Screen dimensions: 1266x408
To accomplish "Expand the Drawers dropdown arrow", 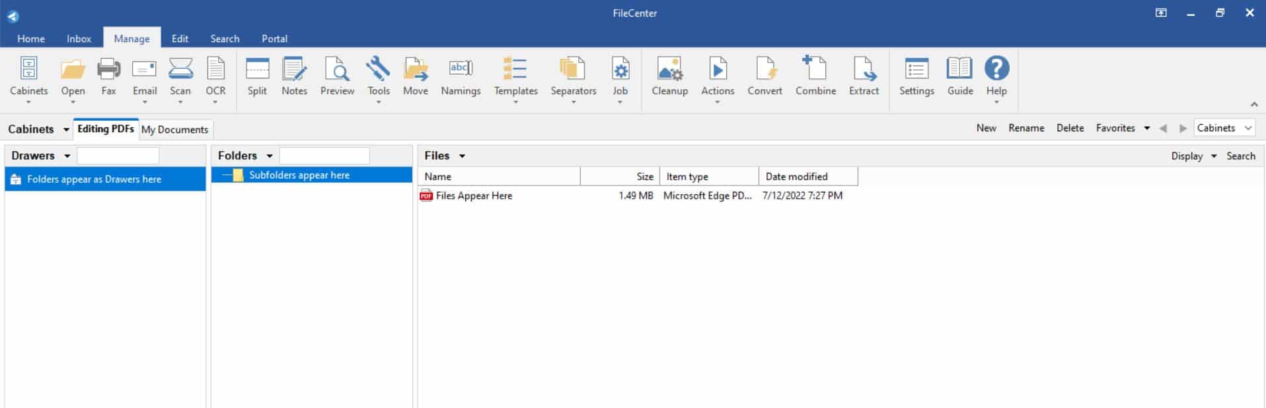I will tap(67, 156).
